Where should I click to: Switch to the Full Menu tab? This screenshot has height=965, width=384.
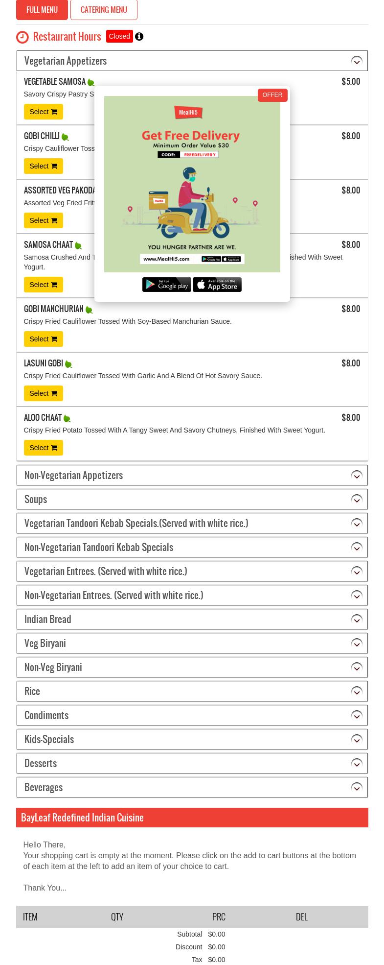[42, 10]
